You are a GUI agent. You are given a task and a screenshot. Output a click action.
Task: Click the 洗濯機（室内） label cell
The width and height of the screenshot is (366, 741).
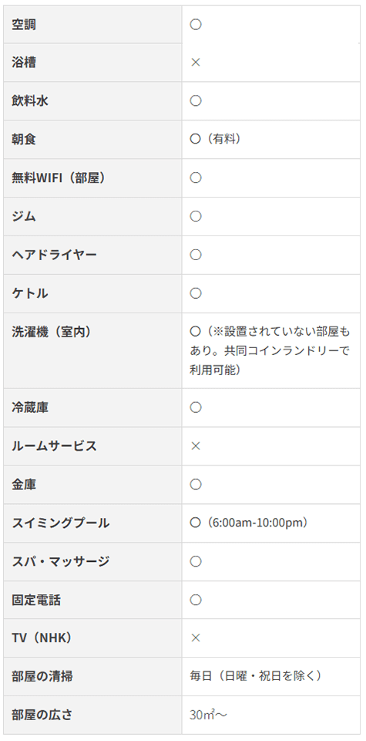click(x=93, y=350)
